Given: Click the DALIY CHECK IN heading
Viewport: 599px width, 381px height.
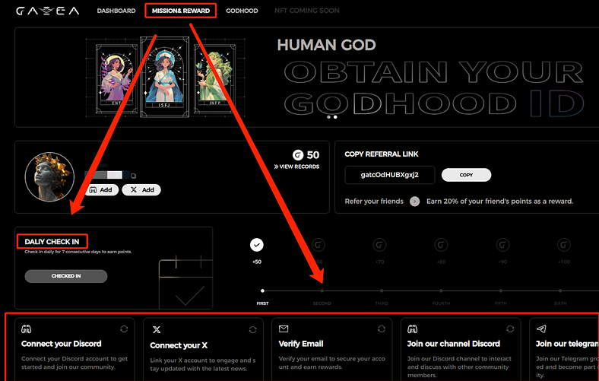Looking at the screenshot, I should (52, 242).
